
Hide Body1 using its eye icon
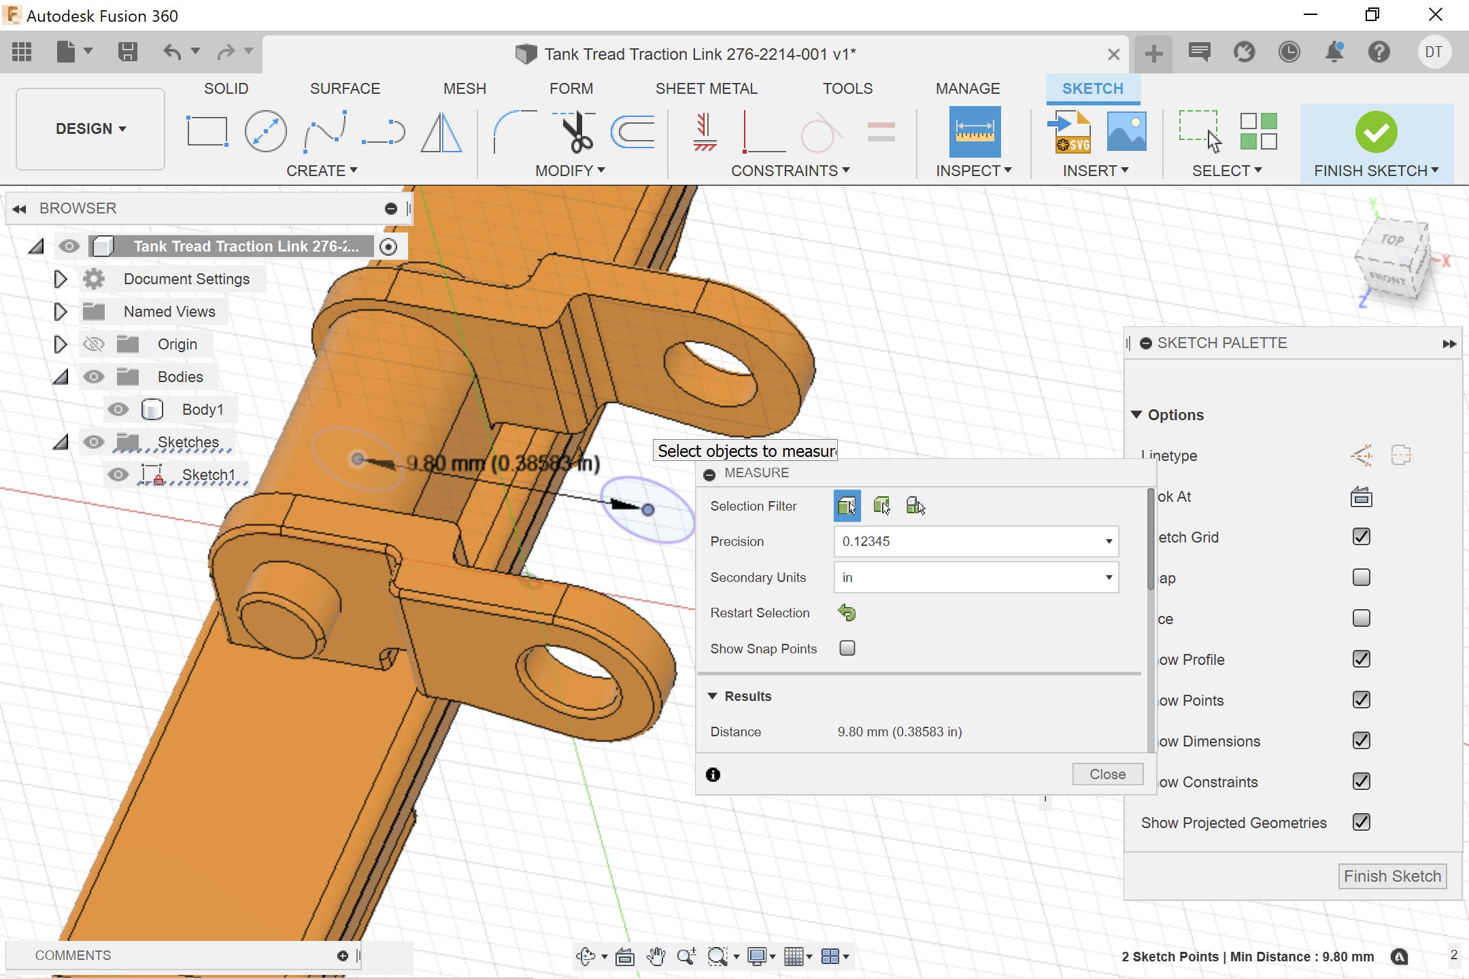coord(118,409)
